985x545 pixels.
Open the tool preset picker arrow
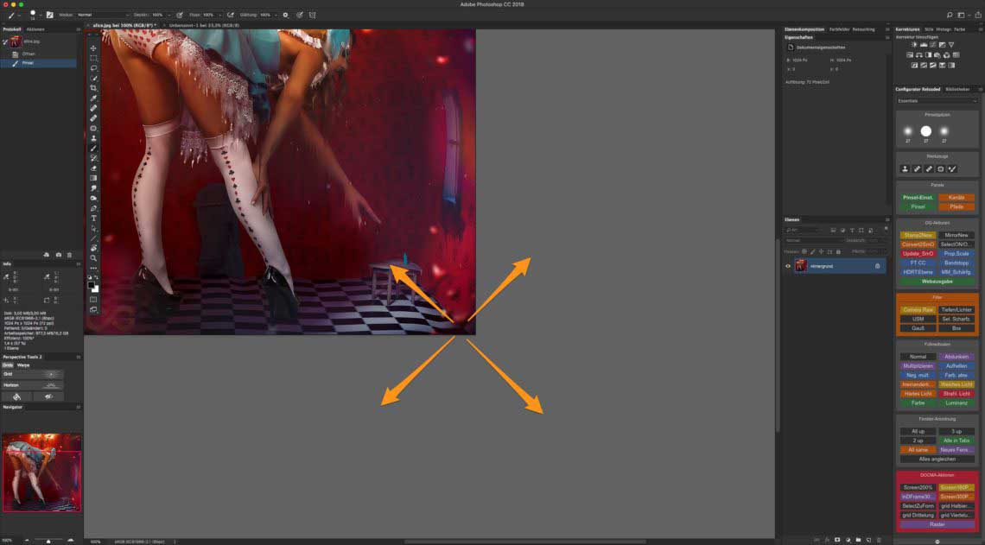click(x=19, y=15)
